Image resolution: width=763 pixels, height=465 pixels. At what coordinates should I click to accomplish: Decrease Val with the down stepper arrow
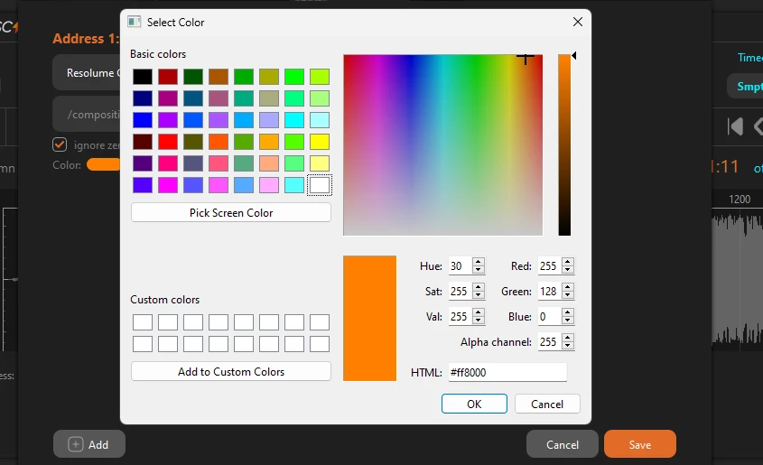point(479,321)
